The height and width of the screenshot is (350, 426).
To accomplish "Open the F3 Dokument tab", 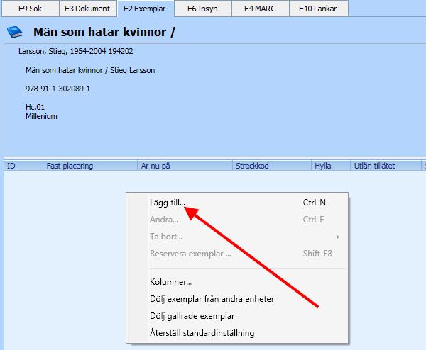I will coord(87,9).
